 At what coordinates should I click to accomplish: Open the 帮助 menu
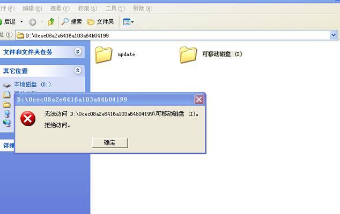click(x=143, y=9)
